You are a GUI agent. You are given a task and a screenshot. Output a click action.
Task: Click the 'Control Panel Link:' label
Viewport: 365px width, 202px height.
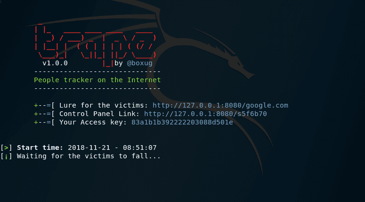(x=99, y=114)
